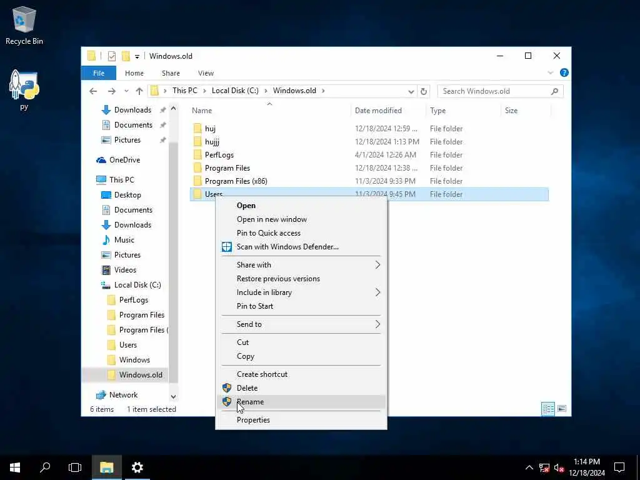Choose Properties from the context menu
This screenshot has width=640, height=480.
pos(301,420)
